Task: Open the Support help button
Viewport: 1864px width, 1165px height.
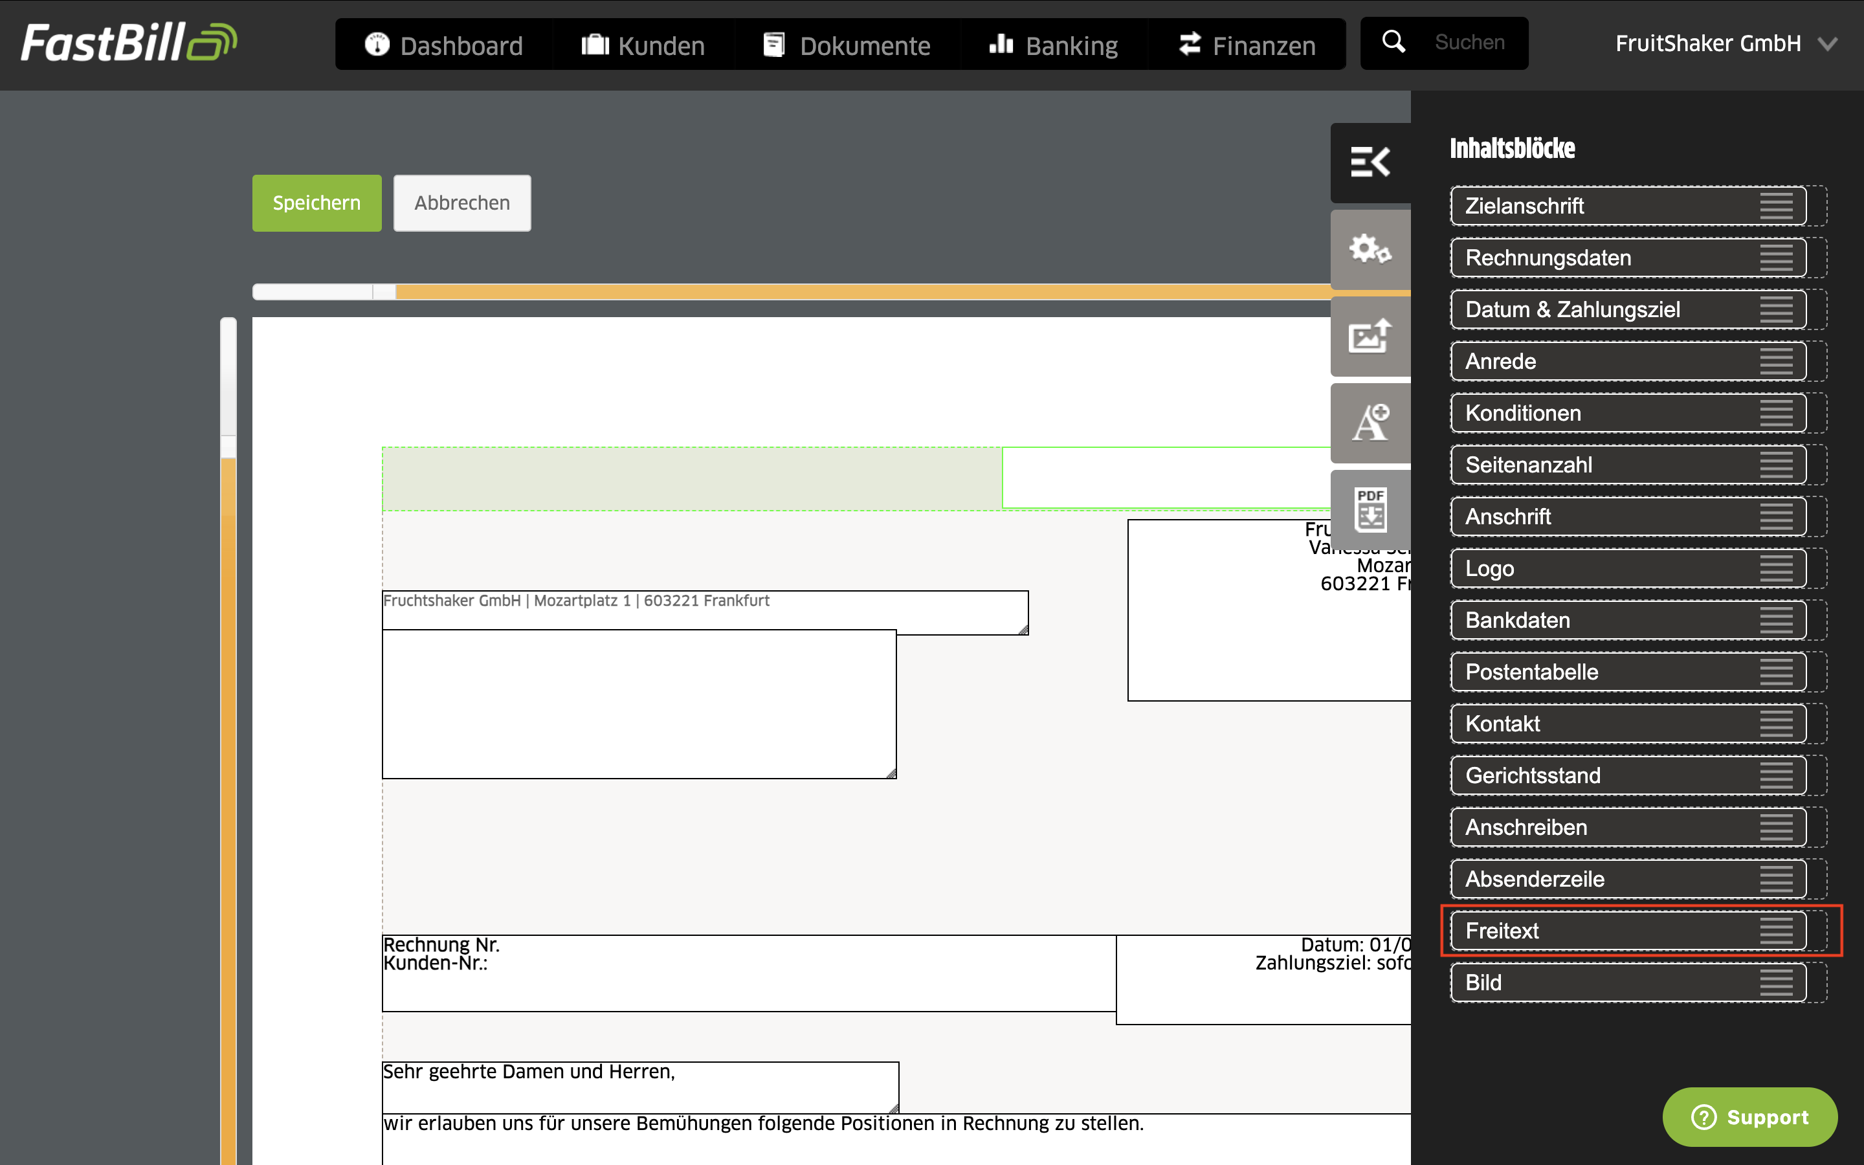Action: pyautogui.click(x=1750, y=1116)
